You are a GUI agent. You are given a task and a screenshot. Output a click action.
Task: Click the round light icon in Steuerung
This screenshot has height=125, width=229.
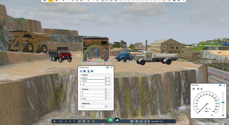(x=202, y=89)
